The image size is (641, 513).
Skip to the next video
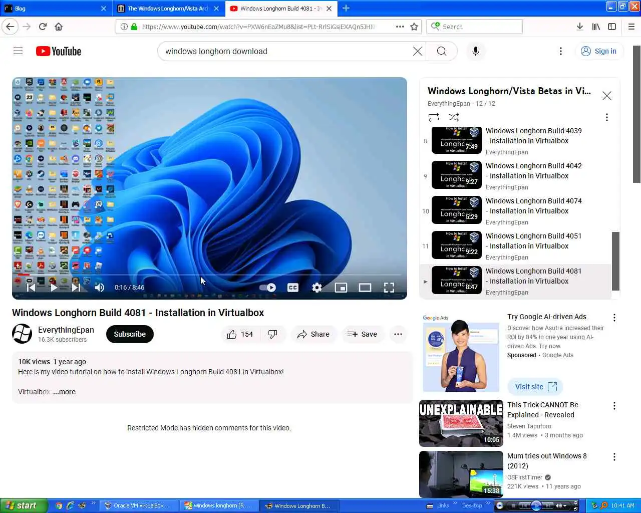coord(76,287)
